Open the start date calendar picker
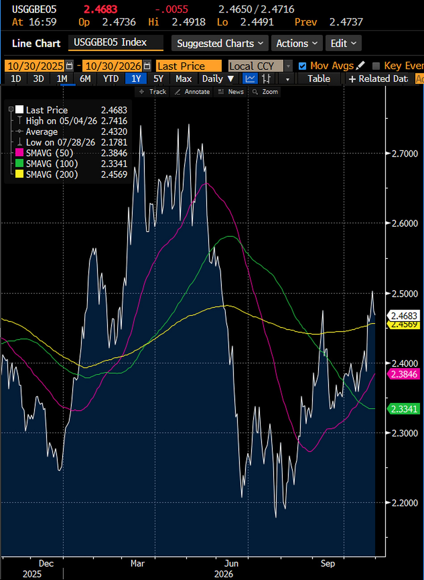 click(69, 66)
